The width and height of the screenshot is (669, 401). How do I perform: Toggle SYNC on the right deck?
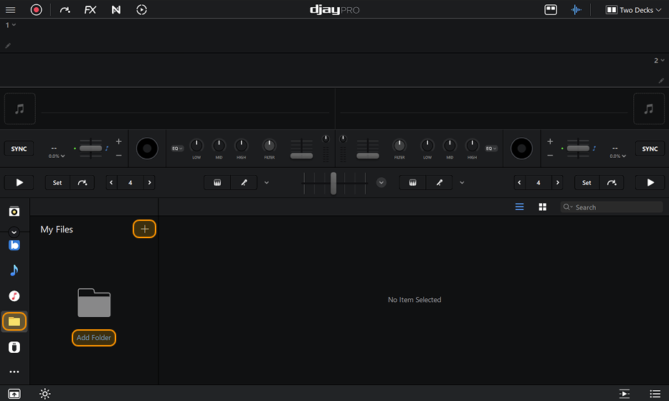click(x=650, y=148)
